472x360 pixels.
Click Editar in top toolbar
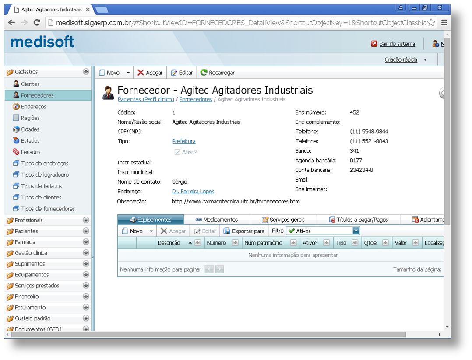(x=182, y=73)
